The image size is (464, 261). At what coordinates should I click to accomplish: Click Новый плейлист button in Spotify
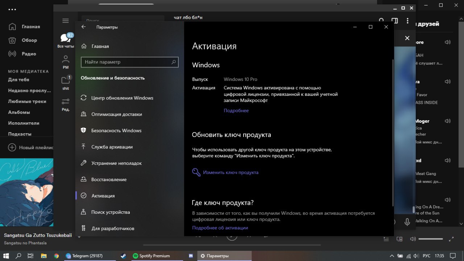30,147
